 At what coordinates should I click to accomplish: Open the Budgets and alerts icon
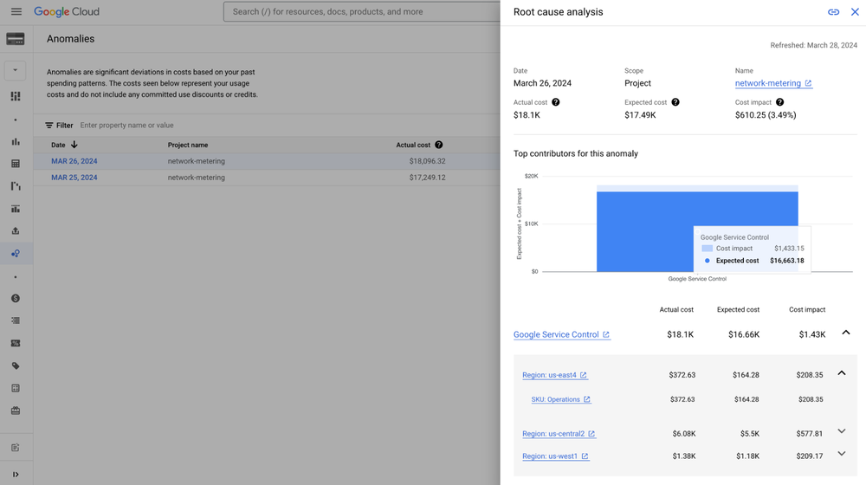[16, 209]
